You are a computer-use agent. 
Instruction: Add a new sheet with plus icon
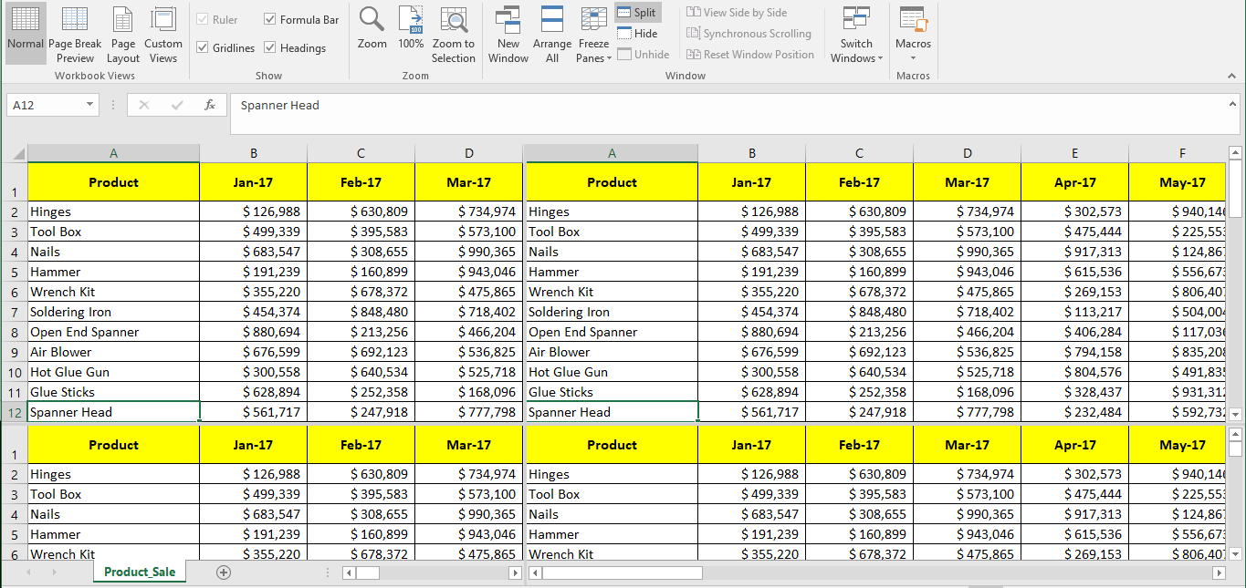224,572
